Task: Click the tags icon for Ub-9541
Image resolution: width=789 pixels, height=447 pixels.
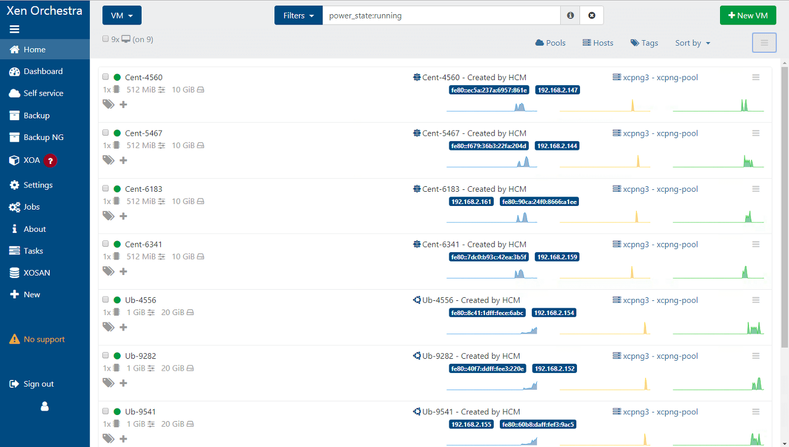Action: (x=108, y=438)
